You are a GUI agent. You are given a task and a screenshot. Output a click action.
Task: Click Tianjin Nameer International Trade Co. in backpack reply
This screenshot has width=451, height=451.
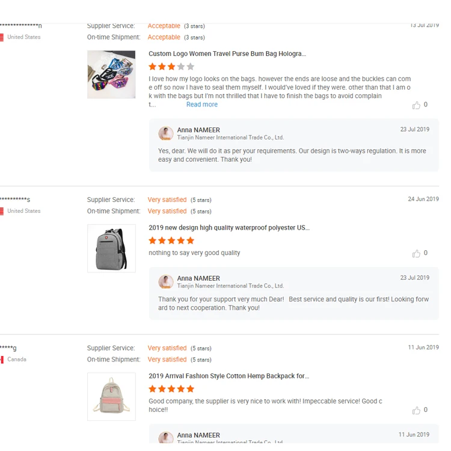(230, 286)
